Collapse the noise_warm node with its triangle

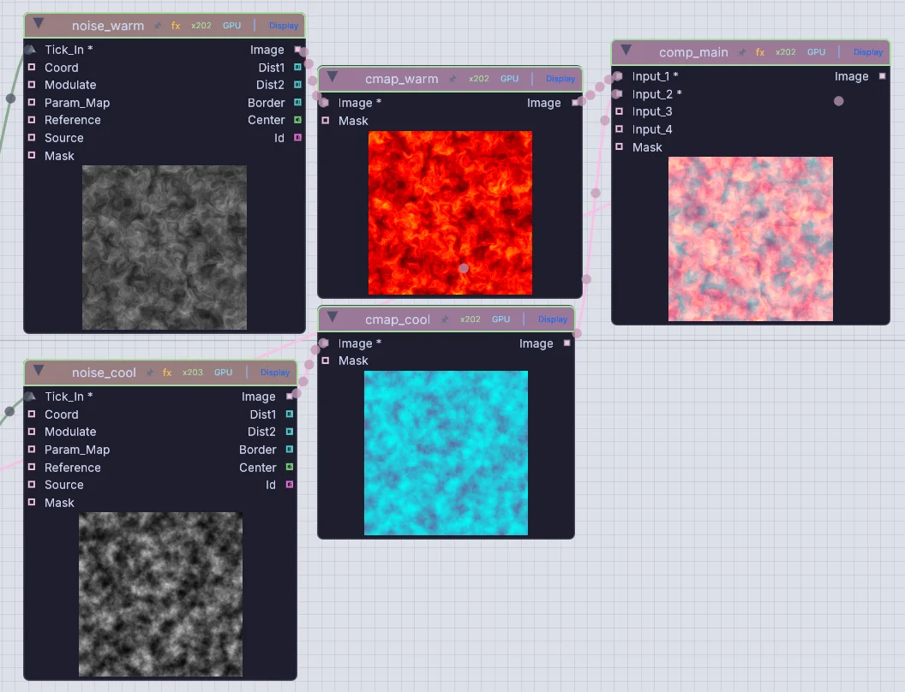[39, 24]
